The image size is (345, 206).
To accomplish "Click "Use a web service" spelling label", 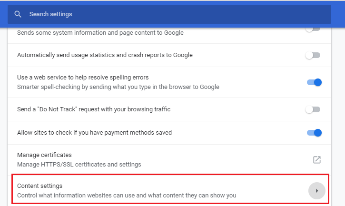I will tap(83, 78).
